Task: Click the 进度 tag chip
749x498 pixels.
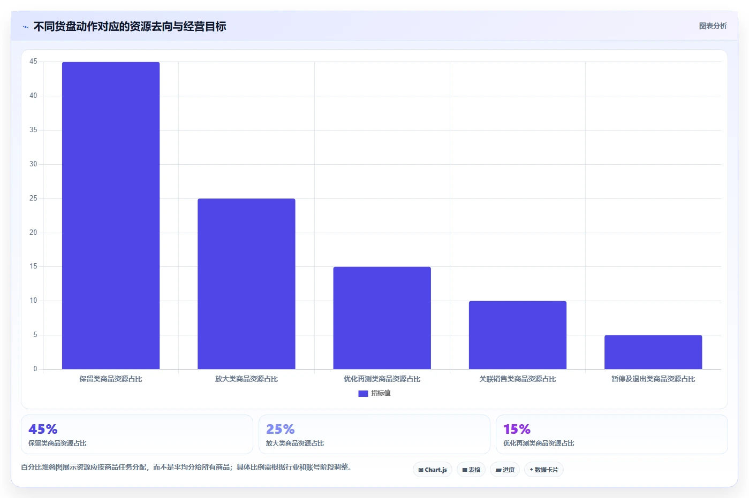Action: tap(505, 470)
